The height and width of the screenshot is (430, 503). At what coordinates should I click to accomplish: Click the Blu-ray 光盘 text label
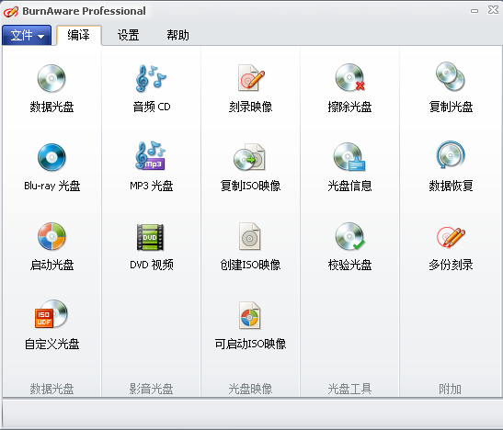click(x=52, y=186)
